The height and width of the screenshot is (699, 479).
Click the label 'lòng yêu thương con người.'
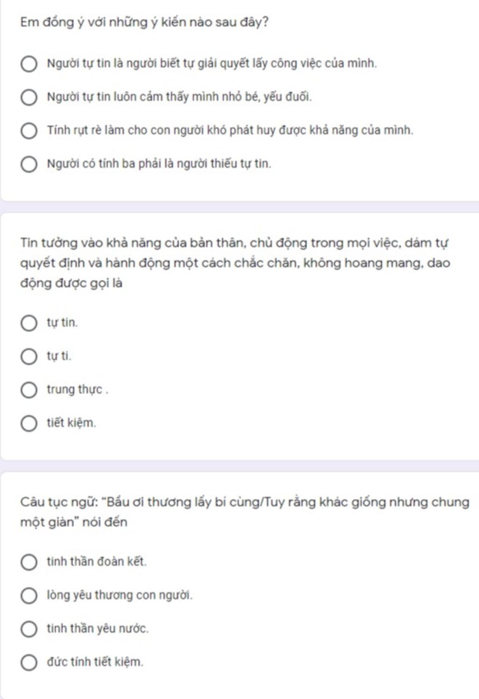tap(119, 595)
